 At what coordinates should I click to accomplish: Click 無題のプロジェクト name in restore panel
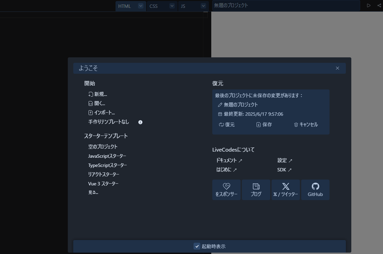[241, 105]
